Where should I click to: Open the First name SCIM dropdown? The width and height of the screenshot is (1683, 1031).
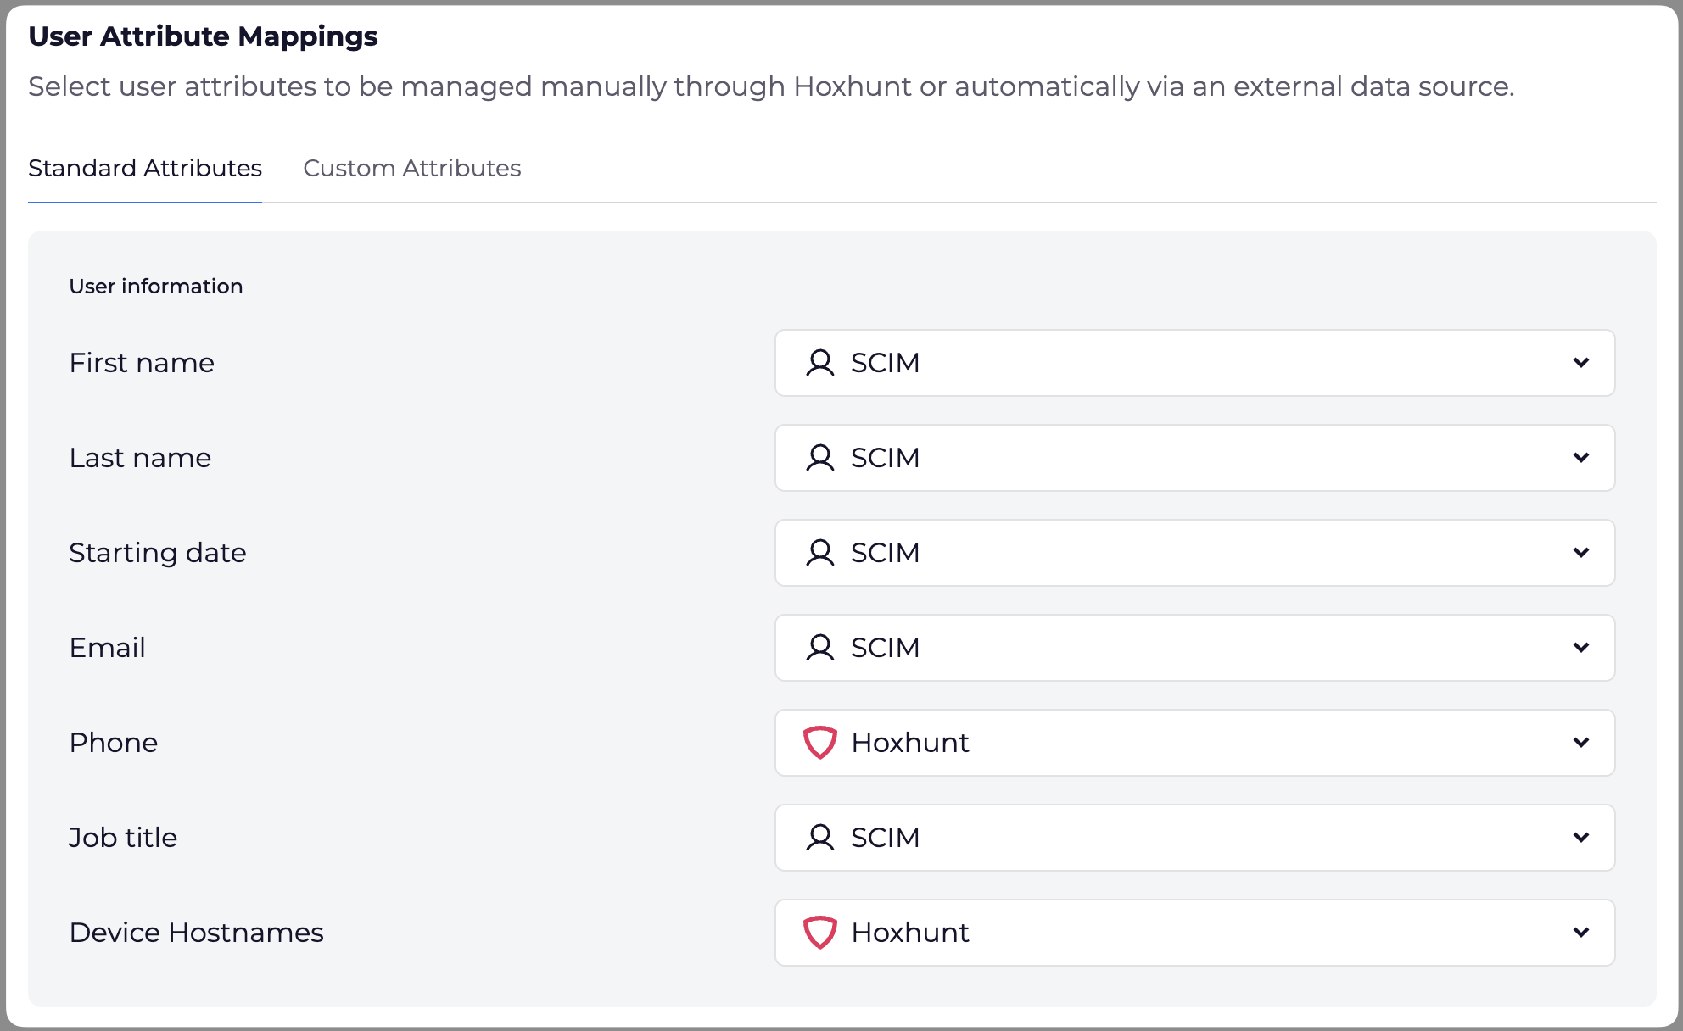click(x=1194, y=363)
